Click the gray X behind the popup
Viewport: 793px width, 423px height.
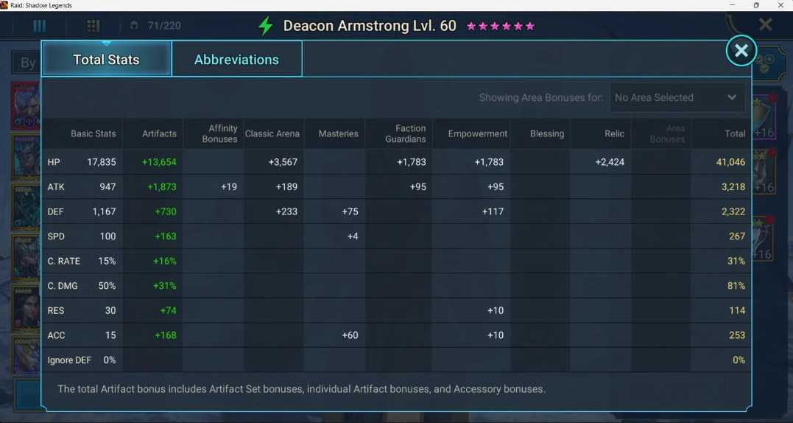tap(766, 24)
